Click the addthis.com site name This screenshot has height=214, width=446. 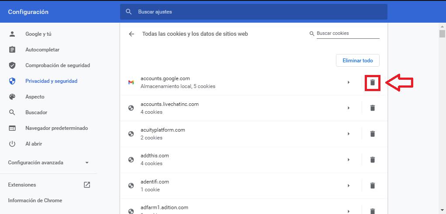tap(155, 156)
